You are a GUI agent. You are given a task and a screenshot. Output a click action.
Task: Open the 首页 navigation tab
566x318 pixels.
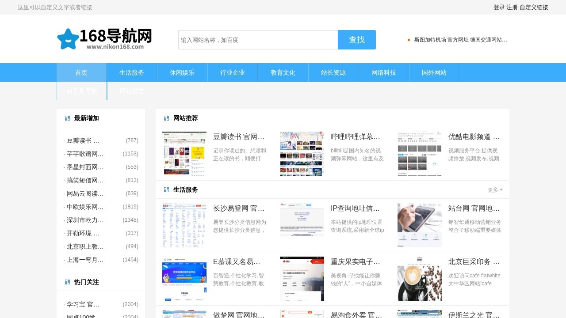(x=81, y=72)
